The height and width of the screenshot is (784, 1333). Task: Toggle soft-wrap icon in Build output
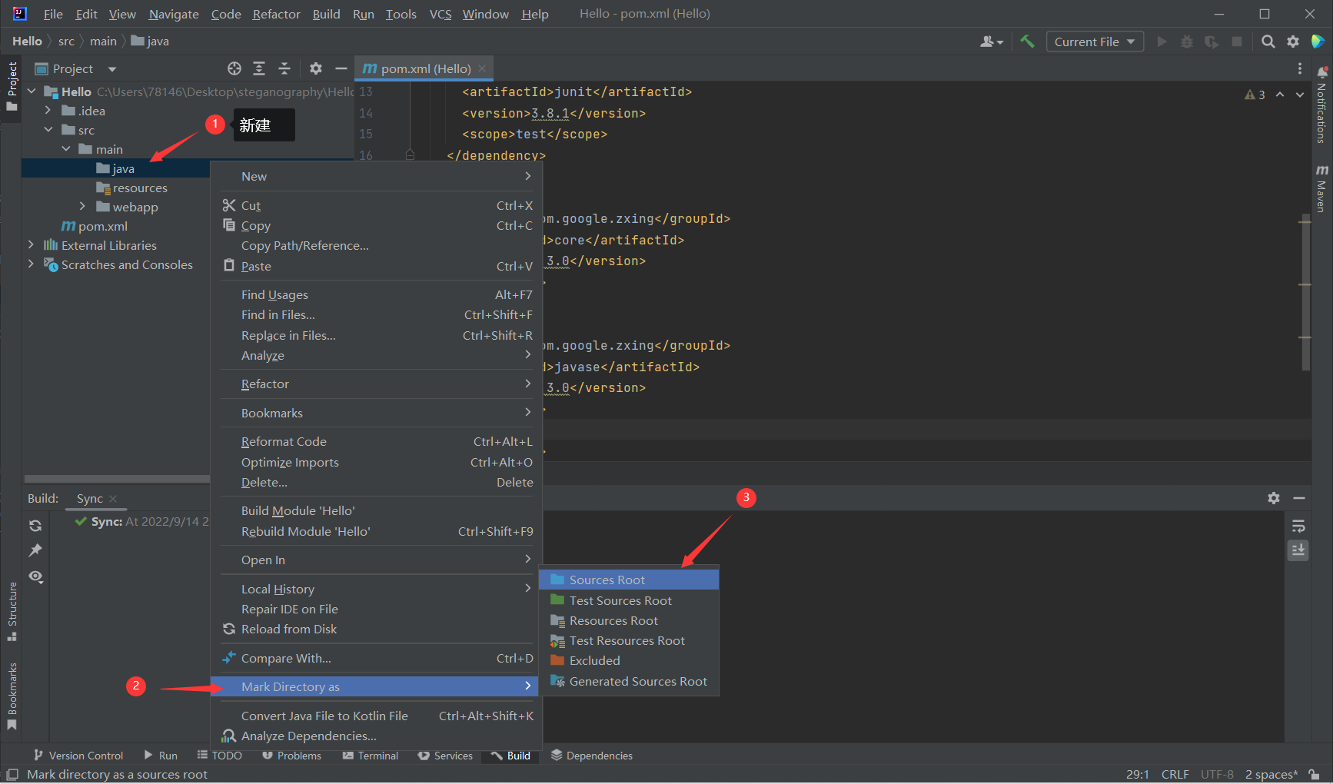[1298, 527]
